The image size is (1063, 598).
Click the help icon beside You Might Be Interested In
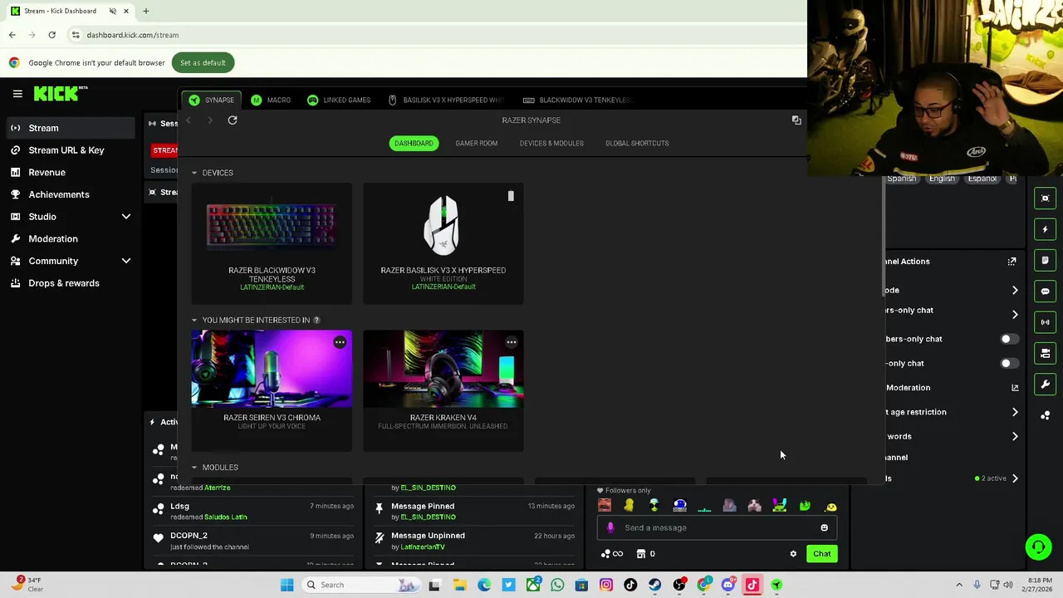point(316,320)
